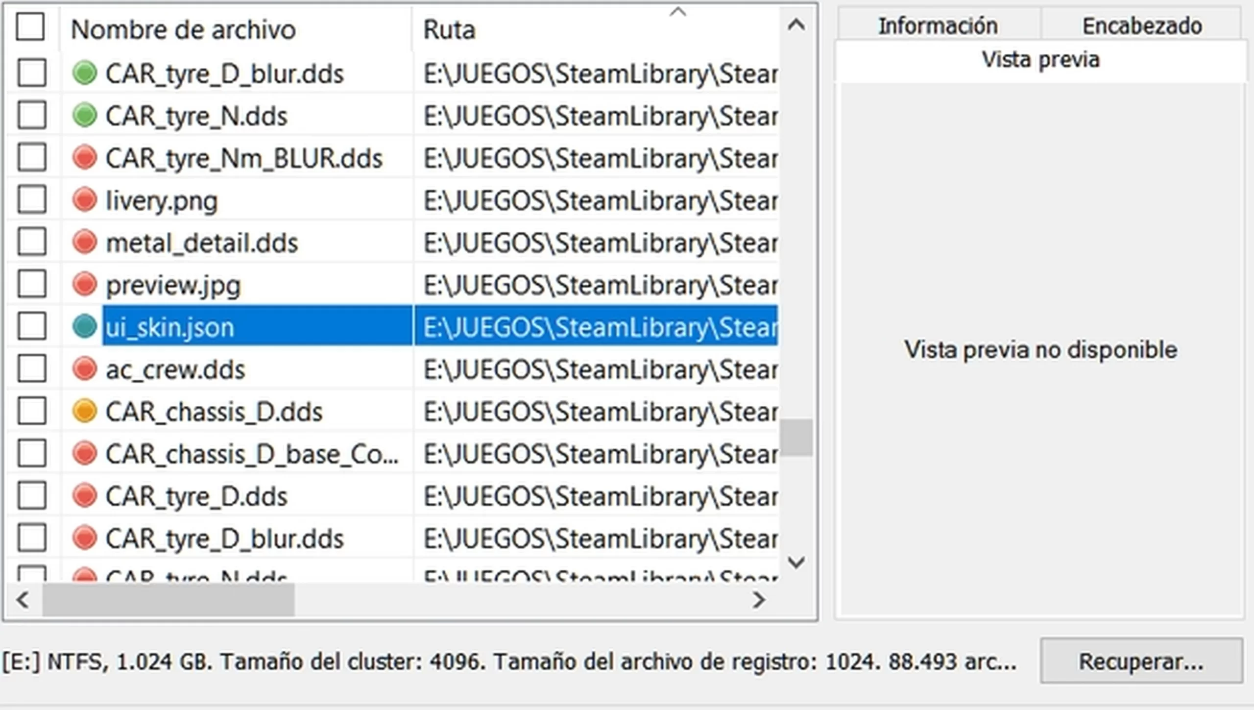
Task: Click the status bar text starting with [E:] NTFS
Action: pyautogui.click(x=509, y=661)
